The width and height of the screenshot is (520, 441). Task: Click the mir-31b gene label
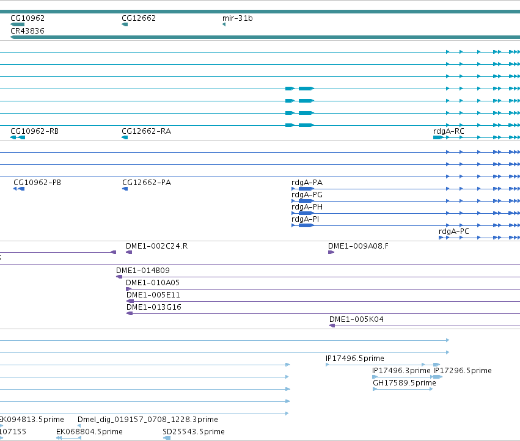[x=238, y=18]
